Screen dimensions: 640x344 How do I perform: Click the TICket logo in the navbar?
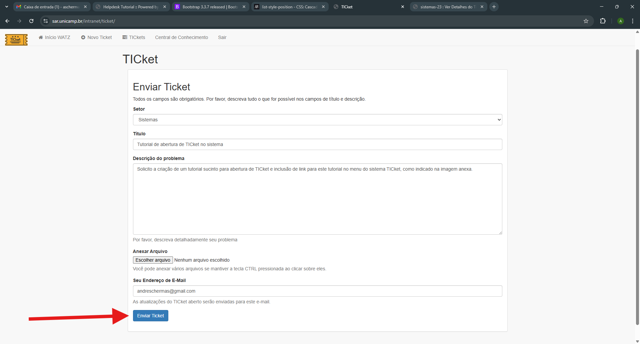pos(16,40)
